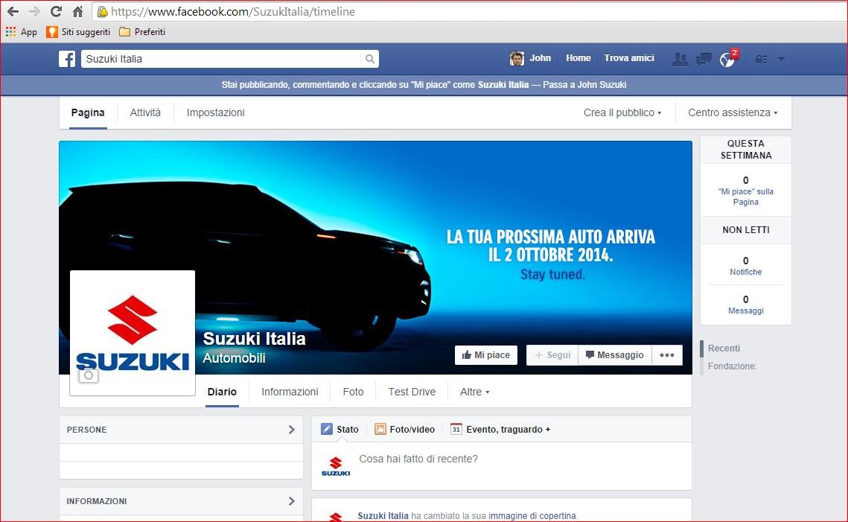
Task: Reload the page with the refresh icon
Action: [x=56, y=11]
